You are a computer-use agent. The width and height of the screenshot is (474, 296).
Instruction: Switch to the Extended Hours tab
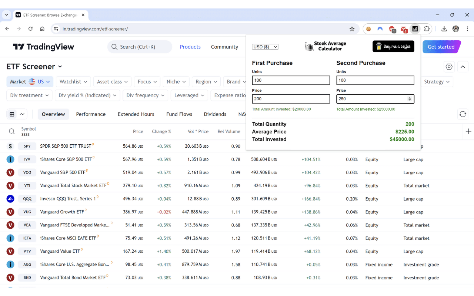pyautogui.click(x=136, y=114)
